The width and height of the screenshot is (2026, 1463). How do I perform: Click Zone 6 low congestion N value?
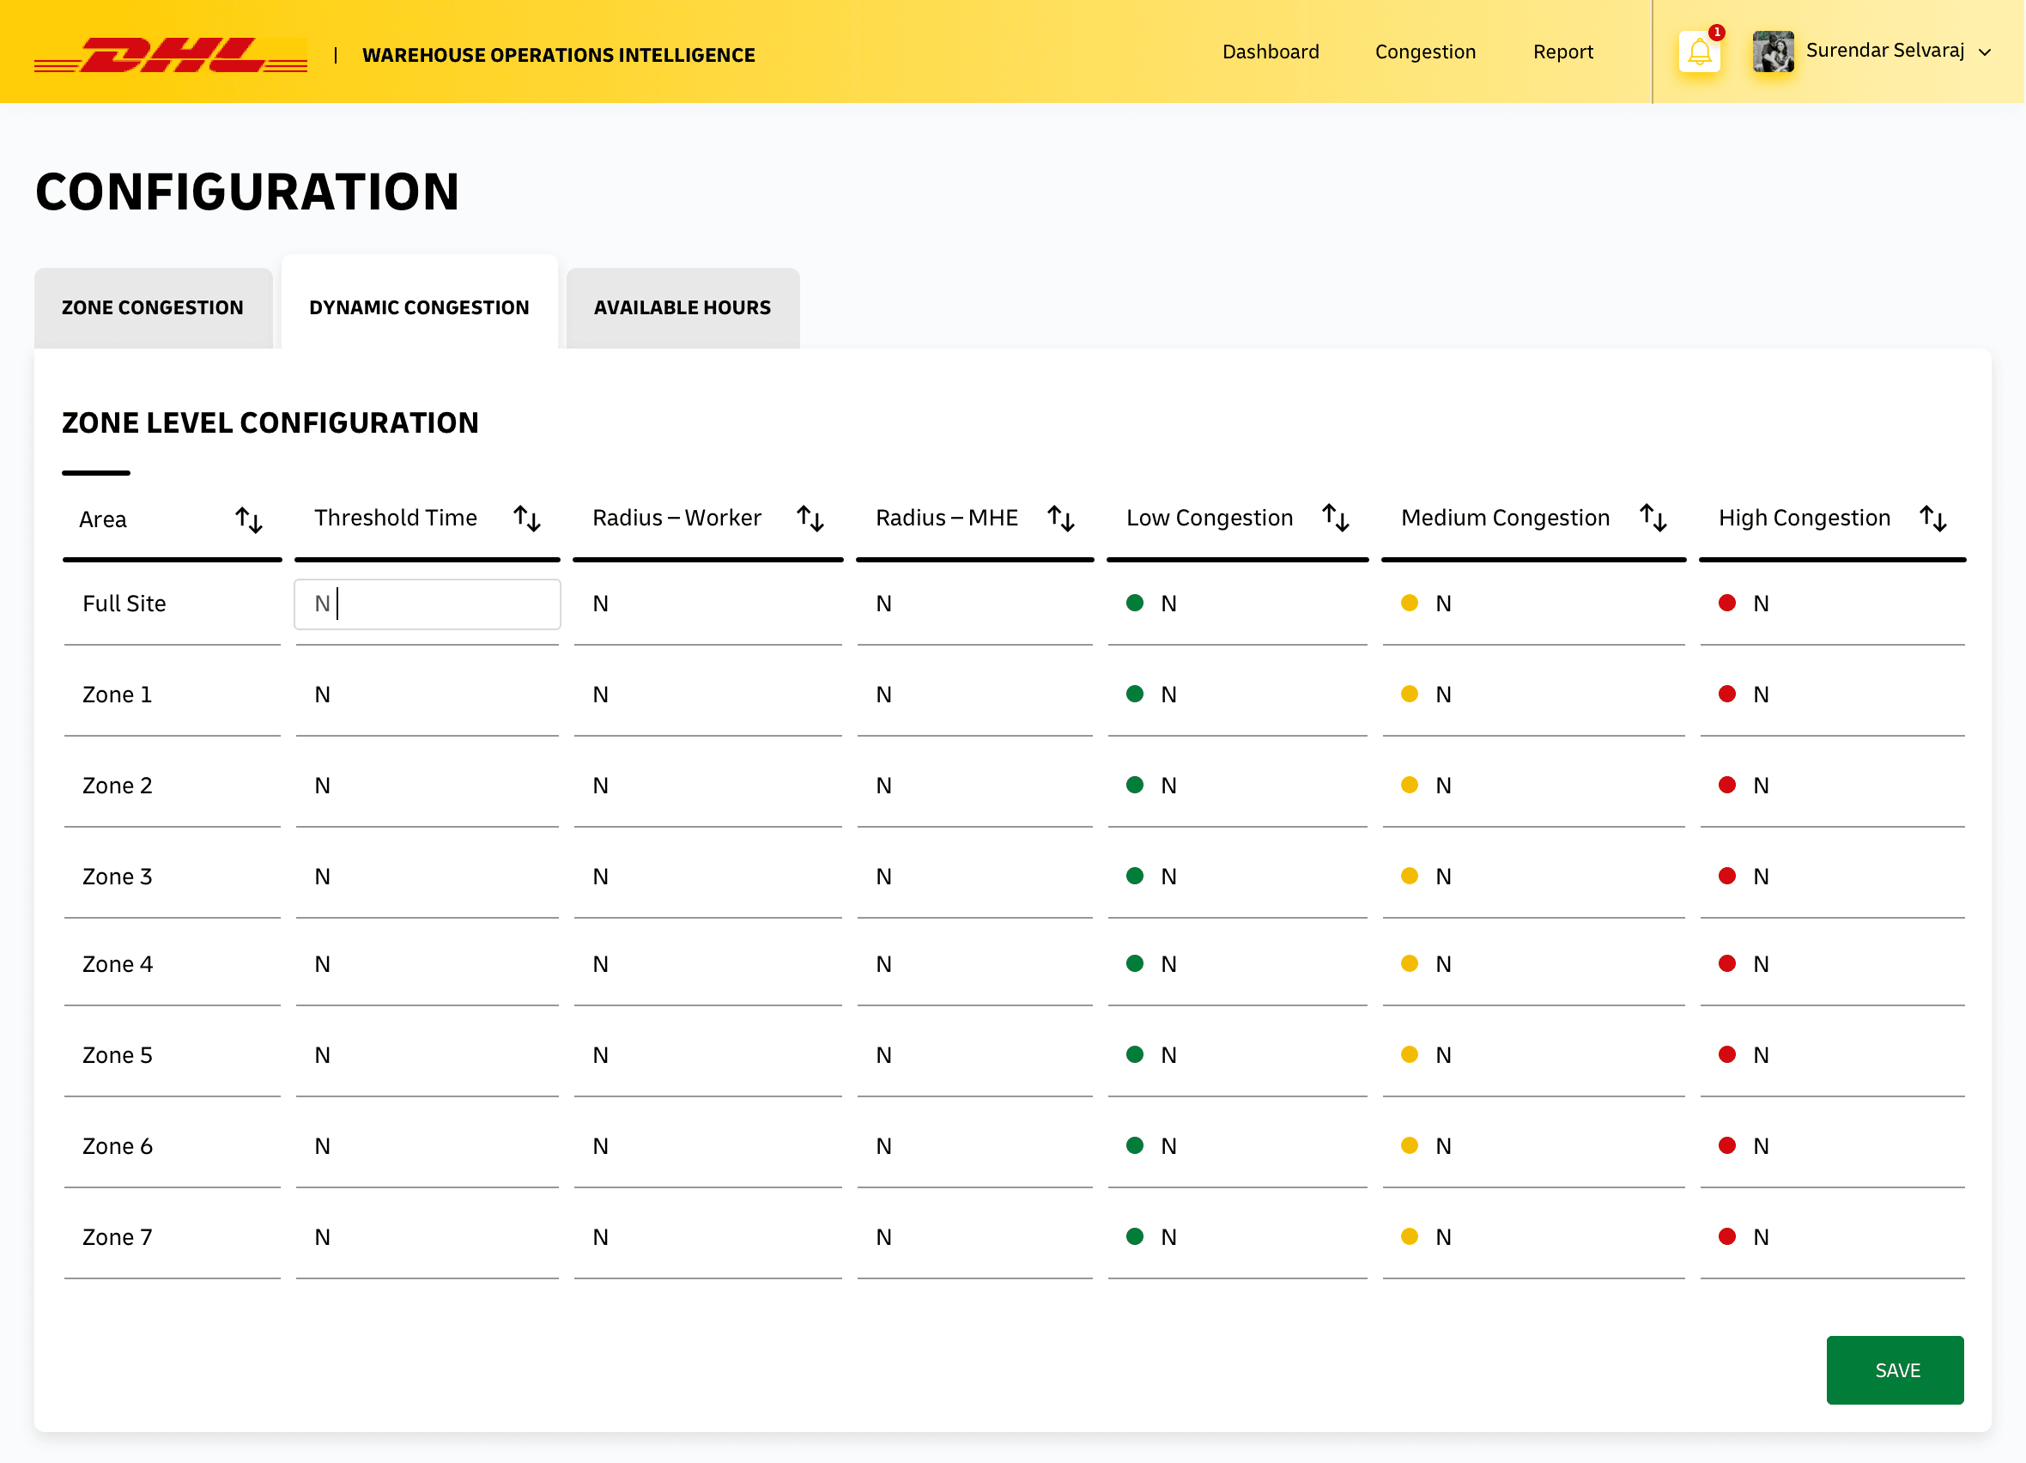click(x=1168, y=1148)
